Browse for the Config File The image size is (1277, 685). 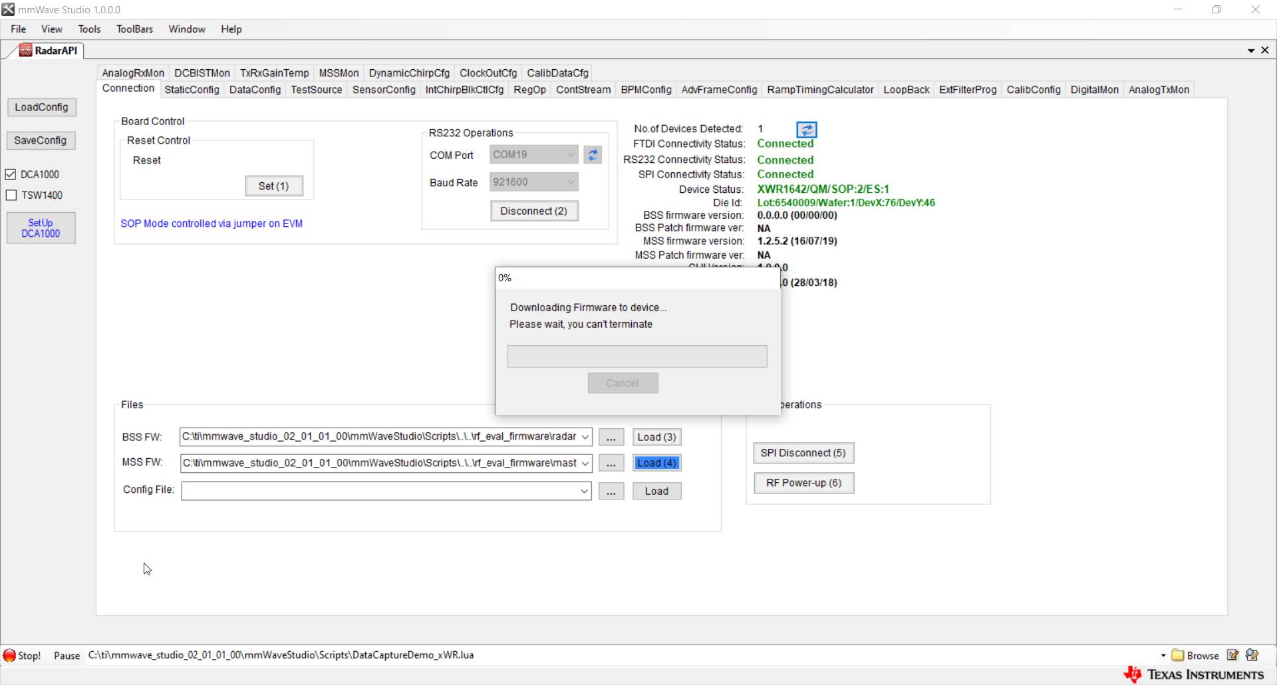coord(611,491)
